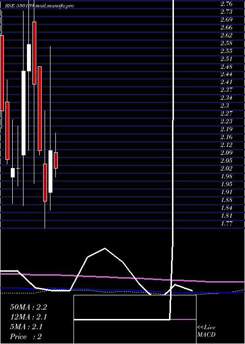
Task: Select the last small red candlestick
Action: pos(56,160)
